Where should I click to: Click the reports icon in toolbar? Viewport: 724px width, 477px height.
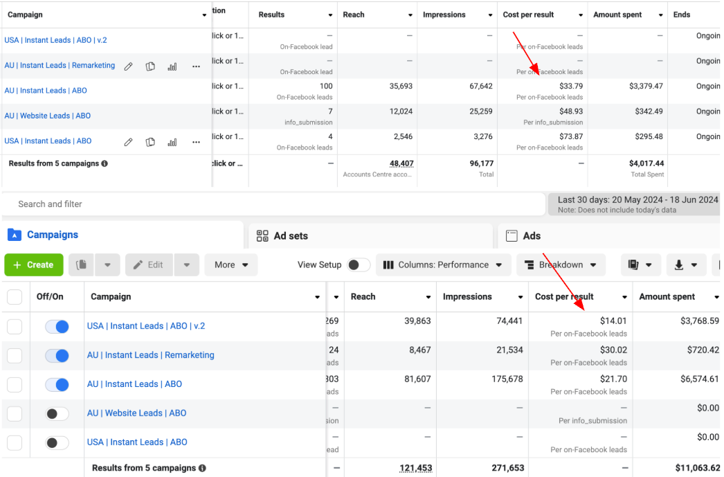click(x=633, y=264)
